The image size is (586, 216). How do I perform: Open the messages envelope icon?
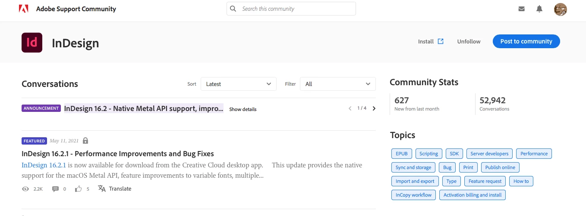pyautogui.click(x=522, y=9)
